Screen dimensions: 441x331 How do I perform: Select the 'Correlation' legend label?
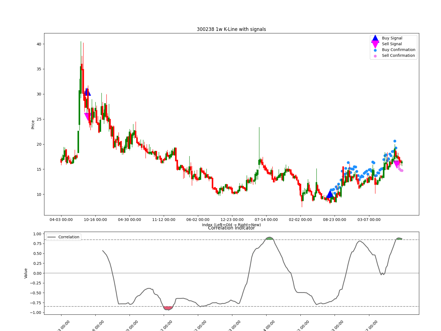pyautogui.click(x=69, y=237)
